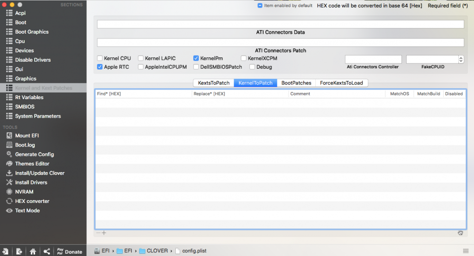Click the Generate Config gear icon
Image resolution: width=474 pixels, height=256 pixels.
coord(9,154)
